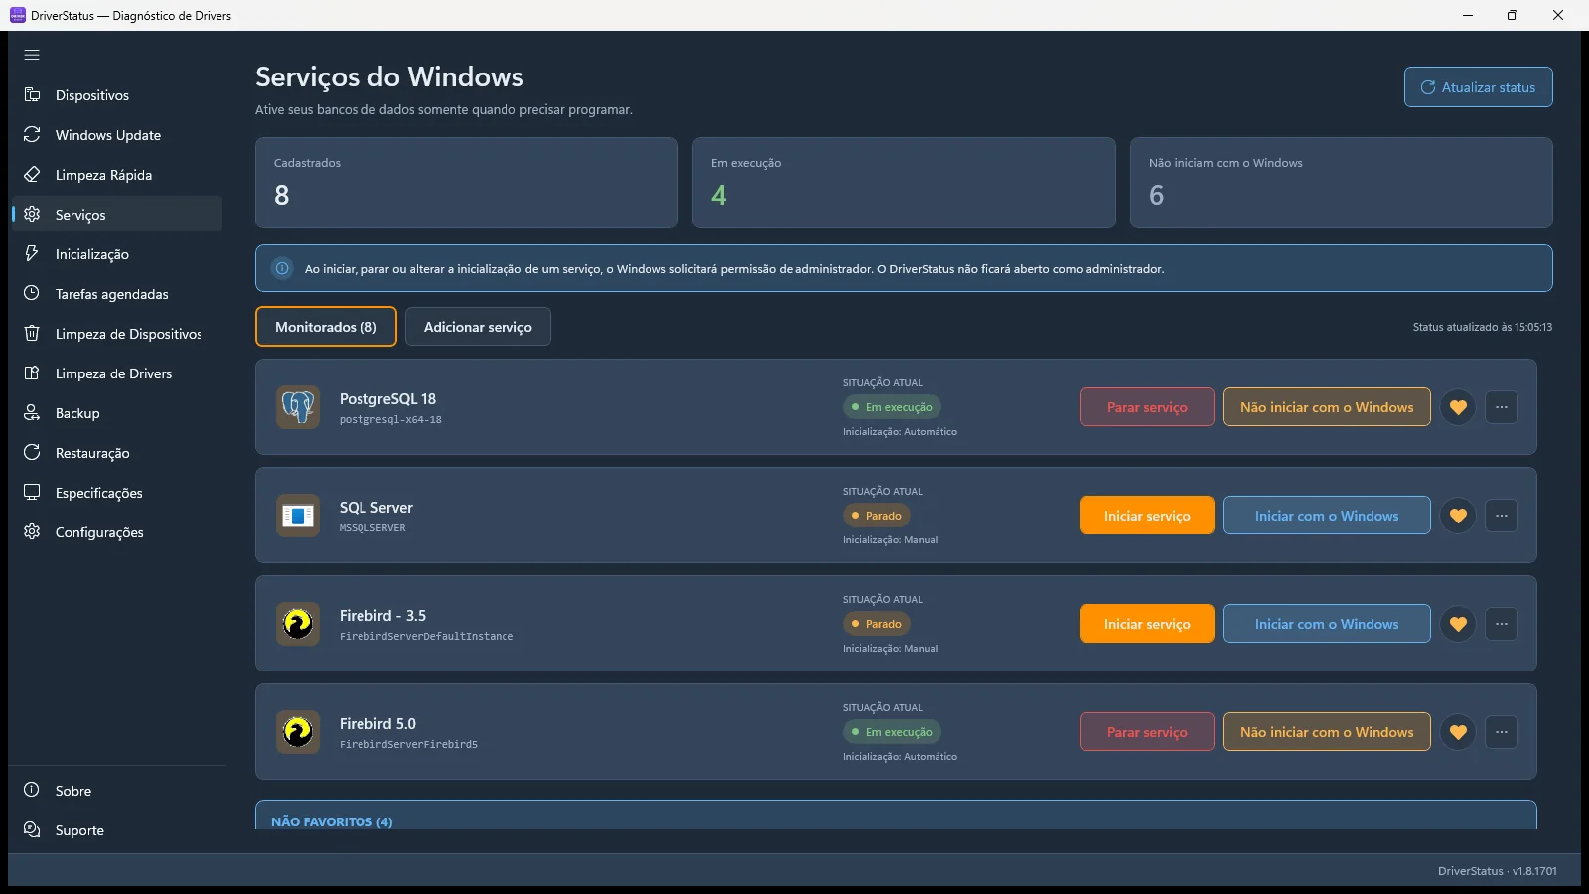Set SQL Server to start with Windows

coord(1327,516)
